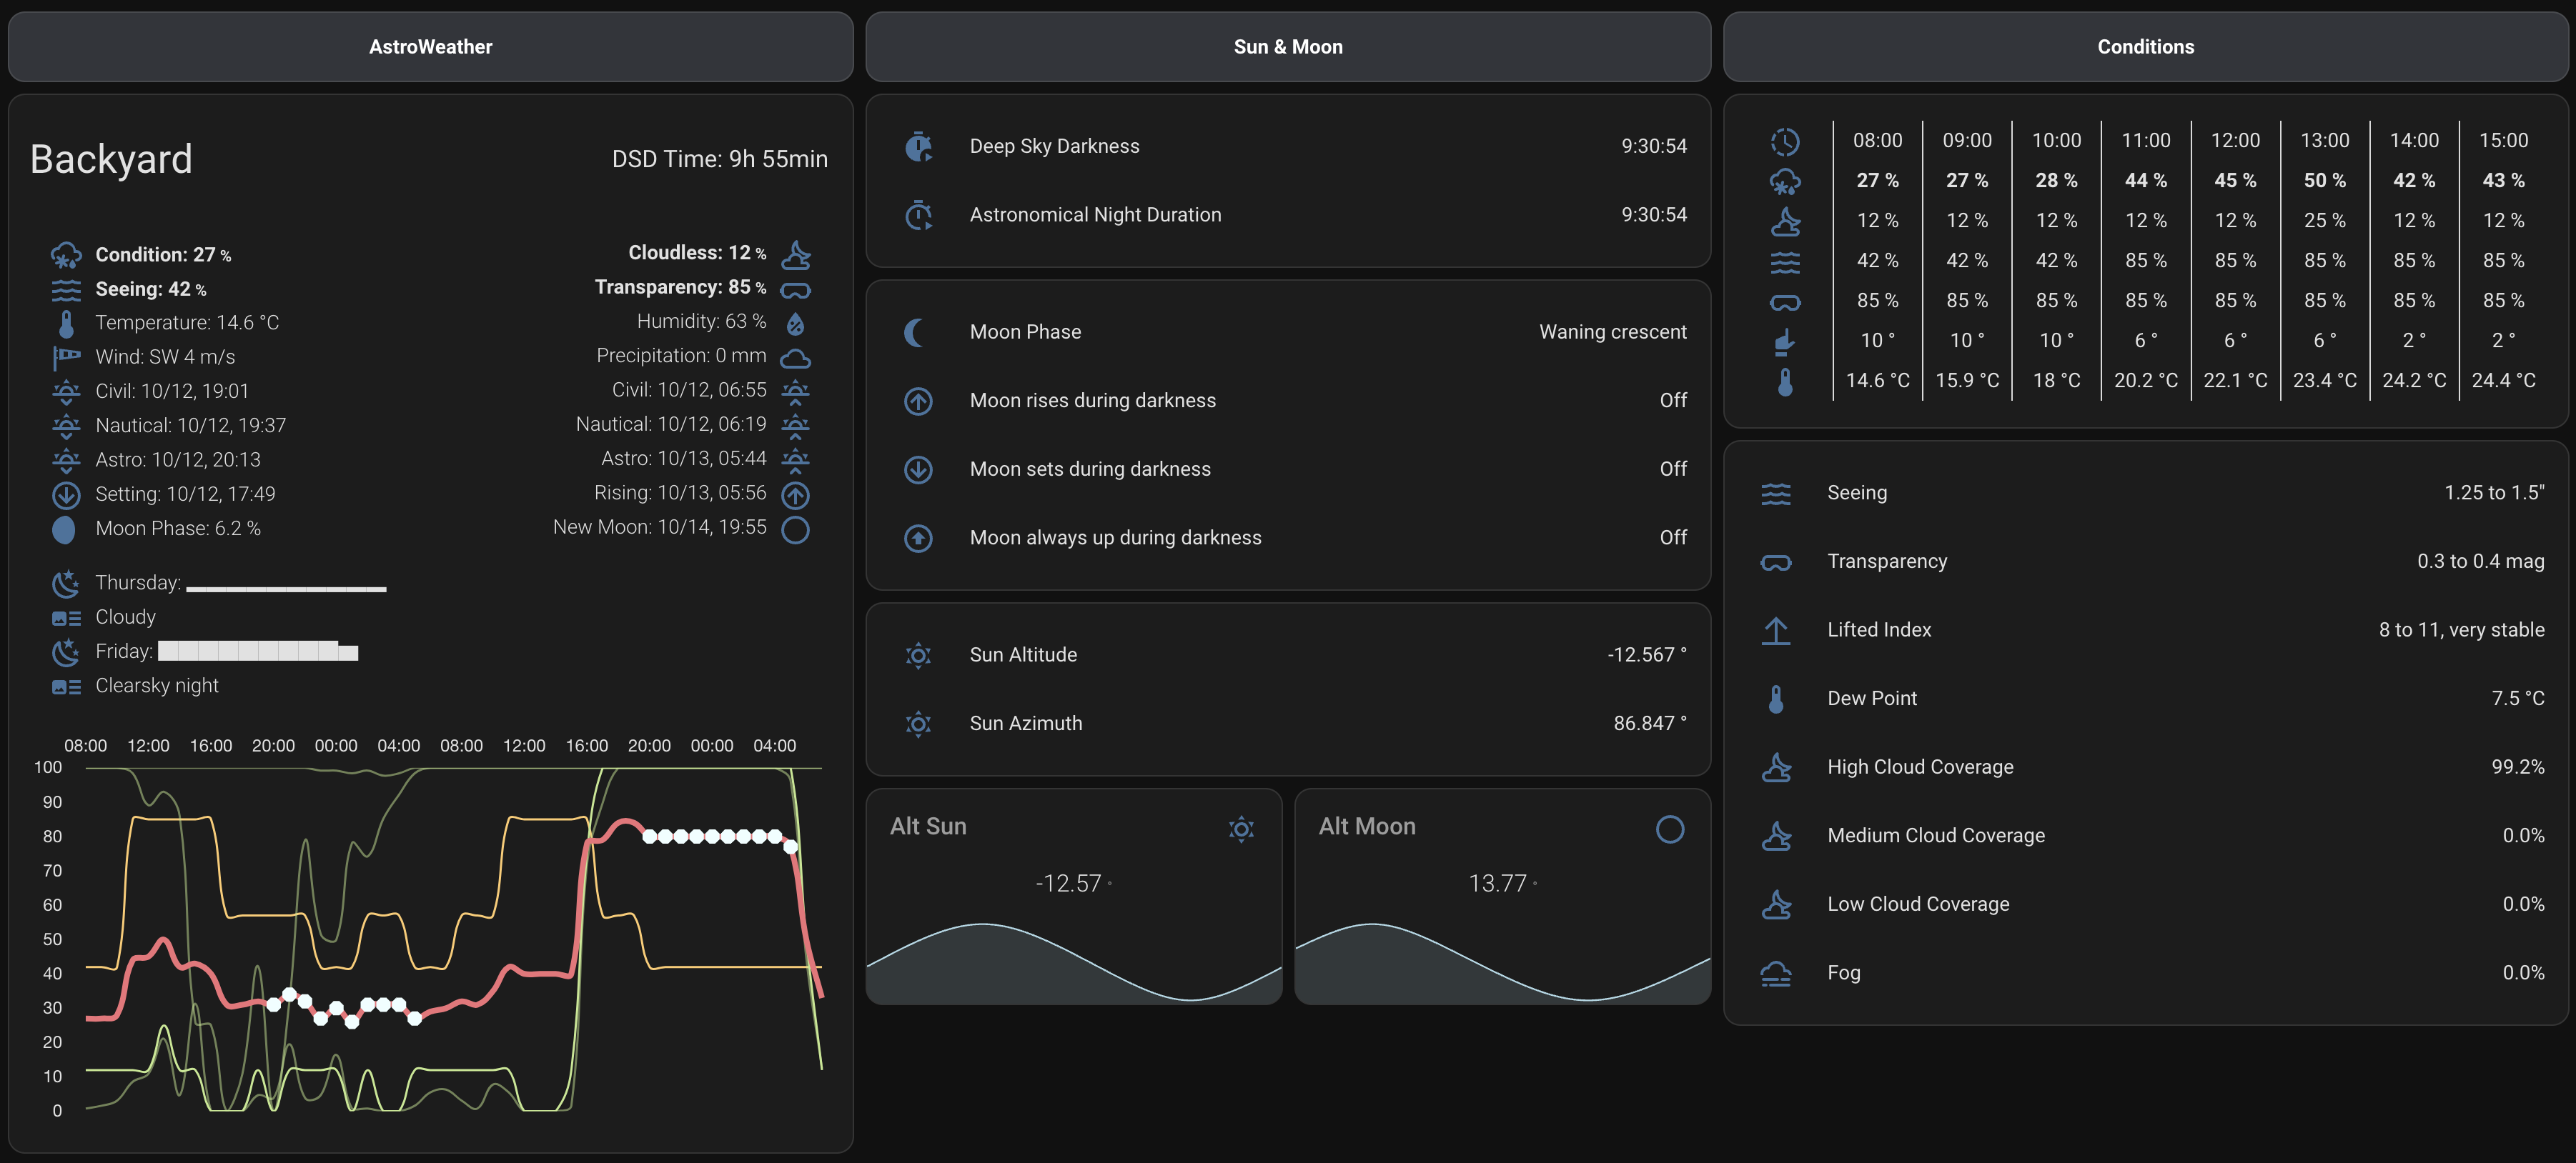Open Moon always up during darkness state
The width and height of the screenshot is (2576, 1163).
[x=1672, y=539]
